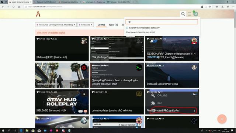Click the taskbar clock and date
Image resolution: width=236 pixels, height=133 pixels.
tap(225, 130)
